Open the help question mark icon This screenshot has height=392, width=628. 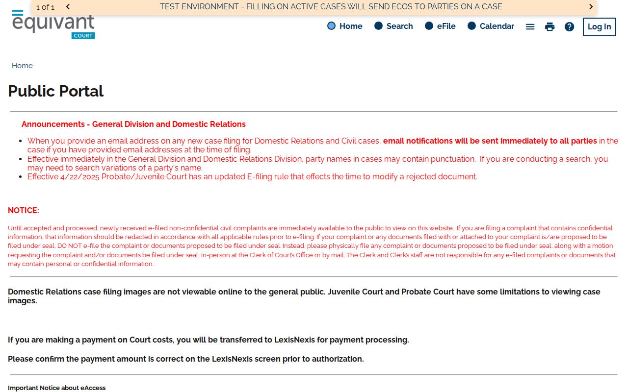click(x=569, y=26)
